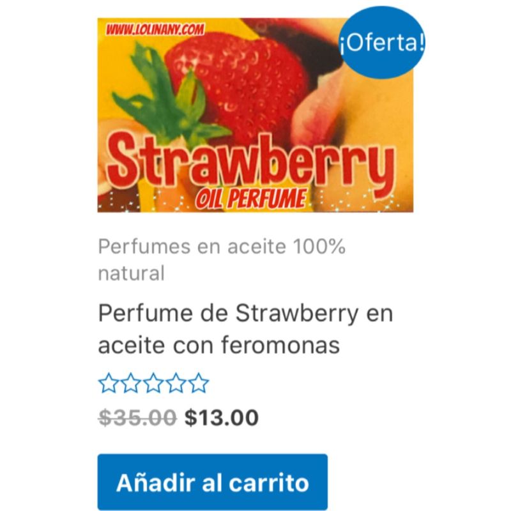
Task: Select the second rating star
Action: (x=131, y=383)
